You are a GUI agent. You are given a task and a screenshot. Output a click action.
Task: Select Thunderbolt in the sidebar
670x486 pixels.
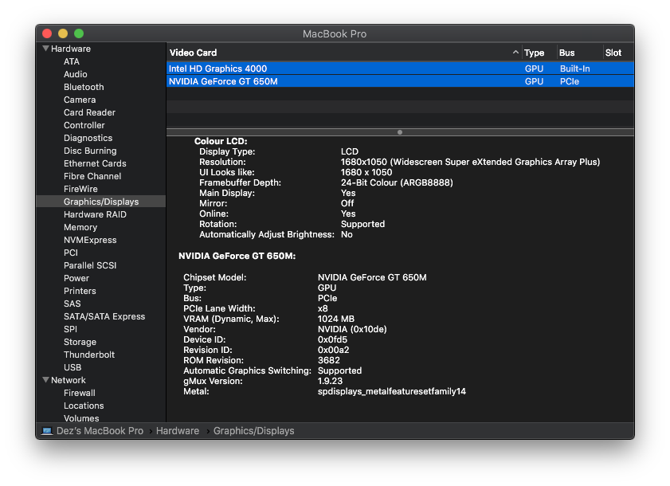(x=89, y=355)
